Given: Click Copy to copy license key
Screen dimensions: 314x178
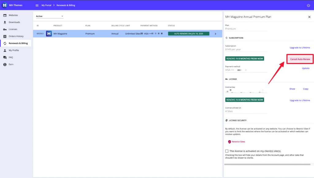Looking at the screenshot, I should pos(305,89).
